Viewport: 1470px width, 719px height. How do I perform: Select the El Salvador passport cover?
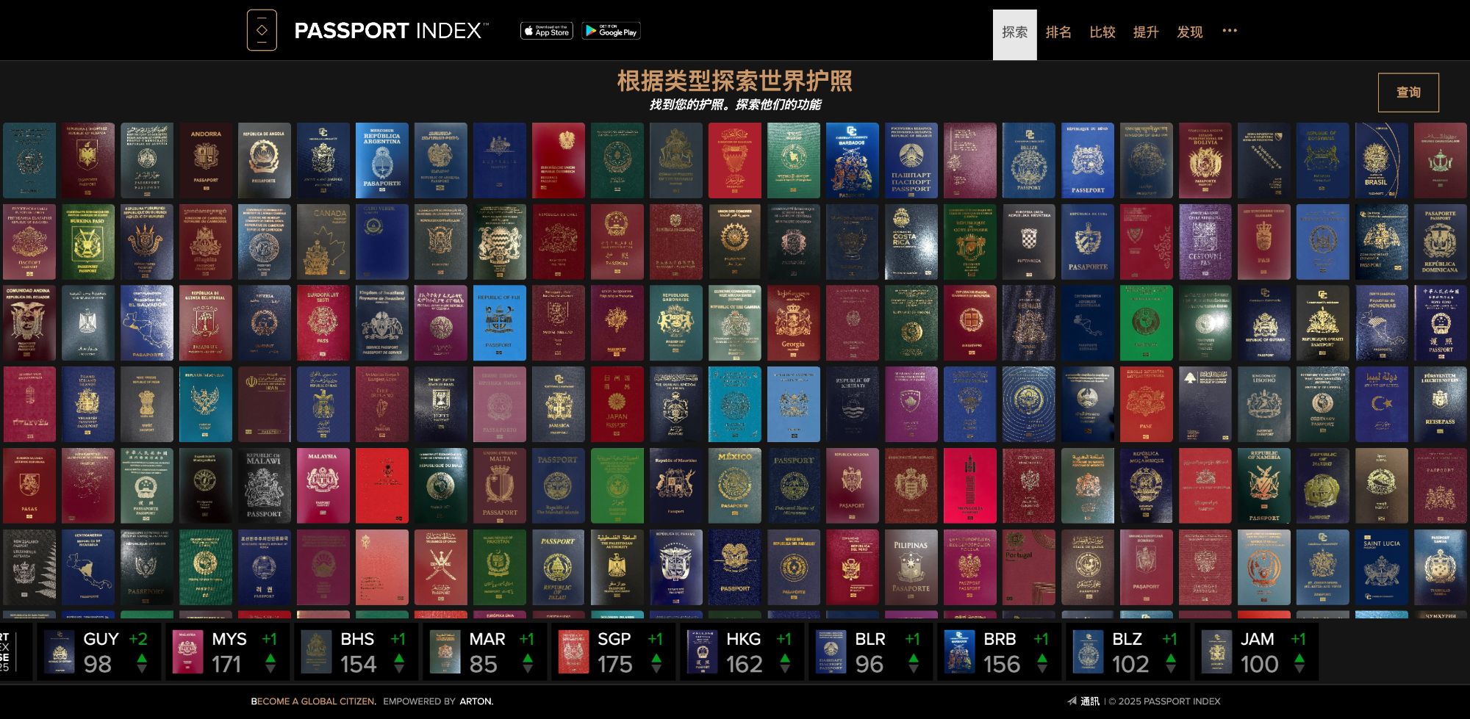click(x=147, y=324)
